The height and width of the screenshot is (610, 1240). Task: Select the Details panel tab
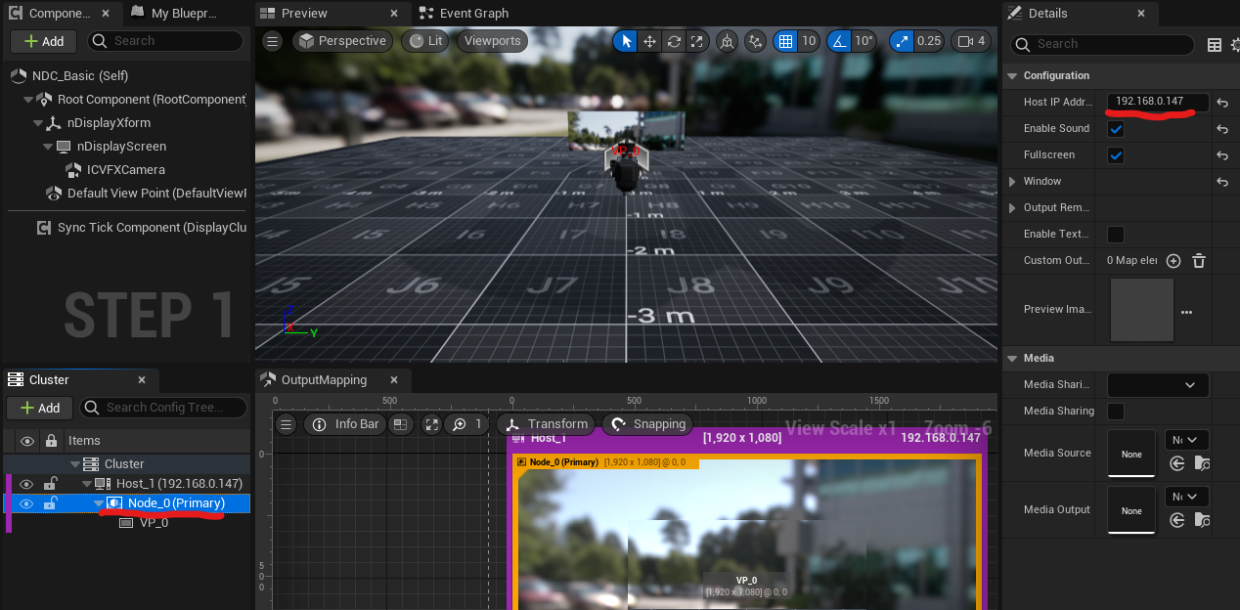coord(1047,14)
